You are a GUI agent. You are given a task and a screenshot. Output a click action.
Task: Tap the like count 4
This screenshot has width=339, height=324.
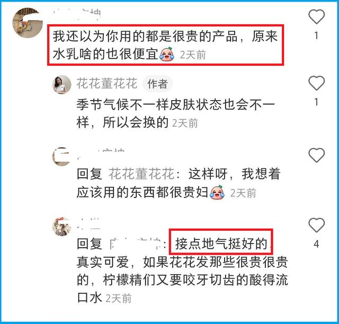(316, 244)
